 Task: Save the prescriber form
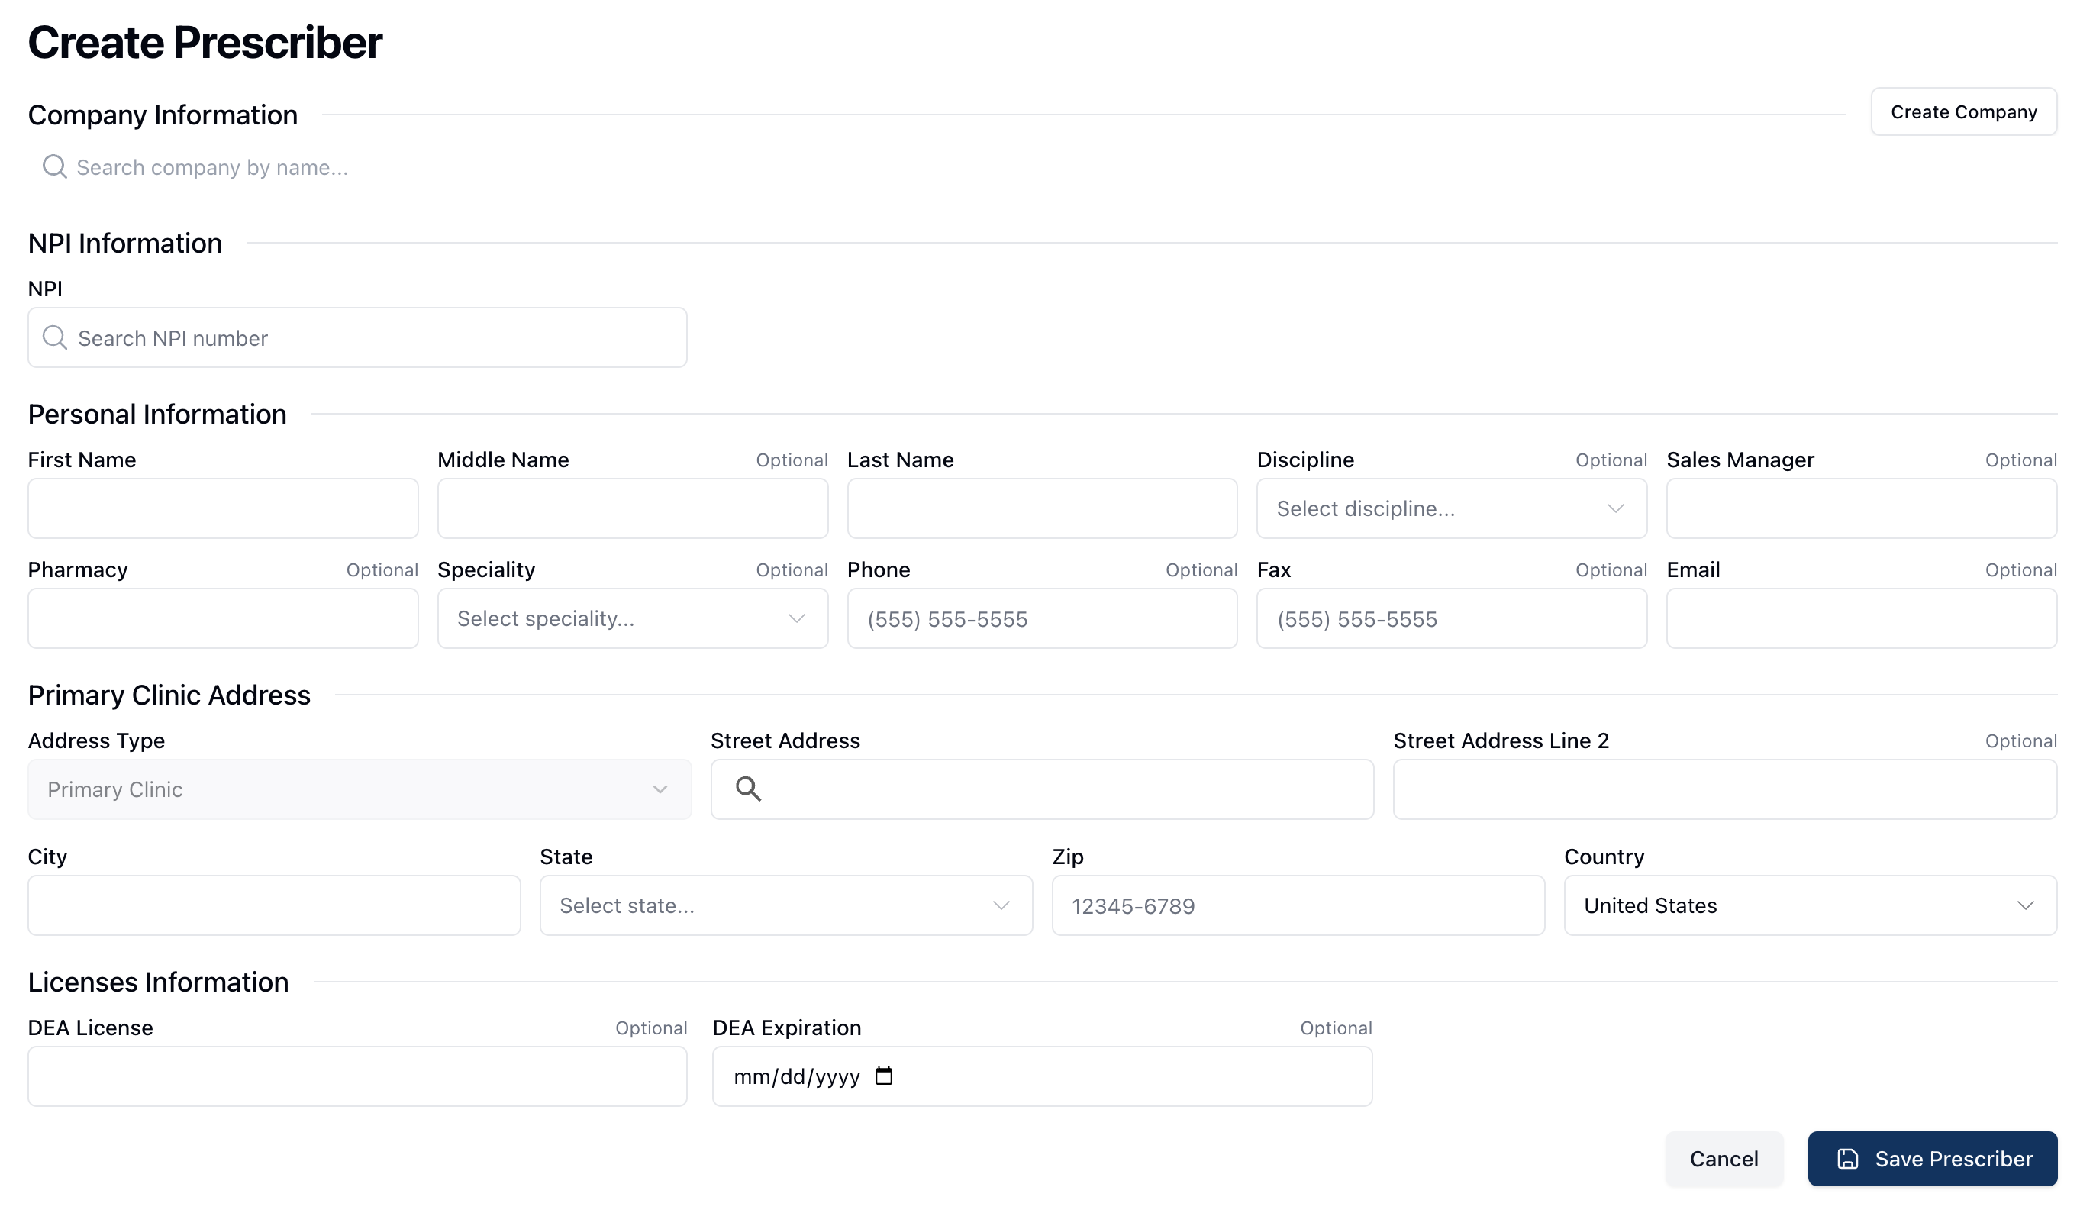[1932, 1159]
